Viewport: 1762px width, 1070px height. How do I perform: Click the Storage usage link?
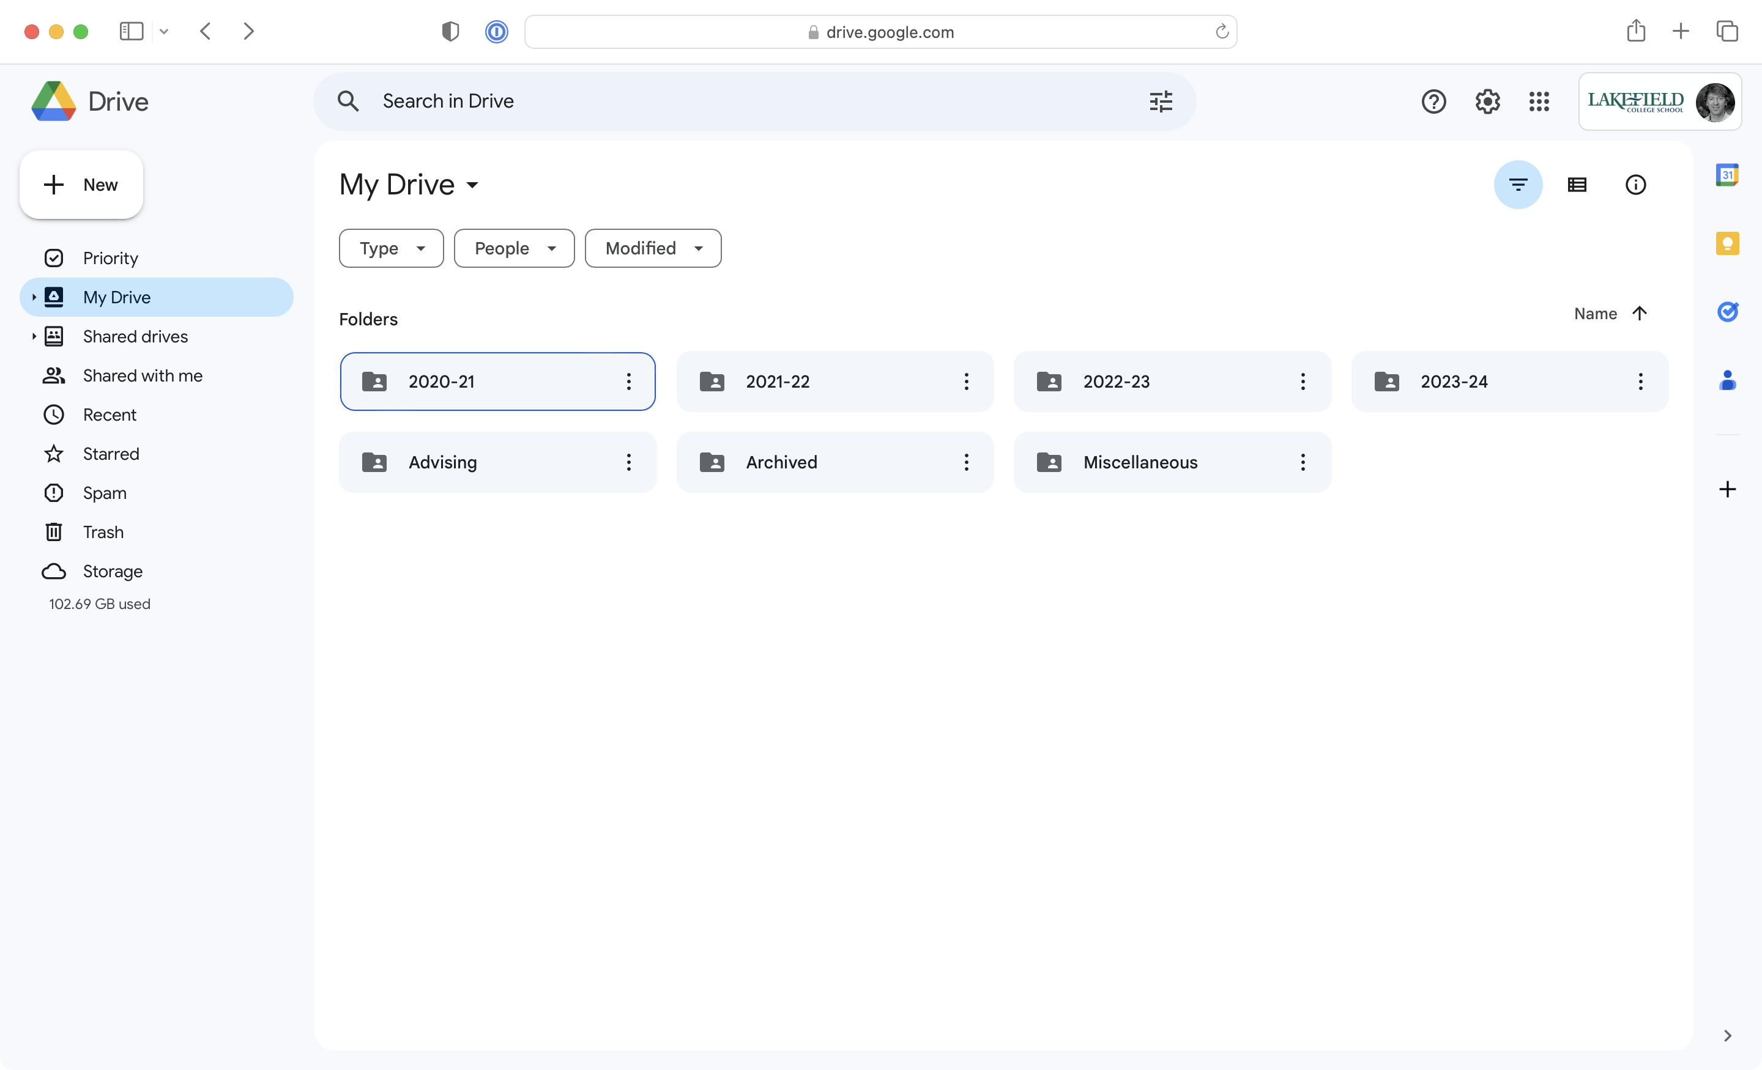[100, 603]
